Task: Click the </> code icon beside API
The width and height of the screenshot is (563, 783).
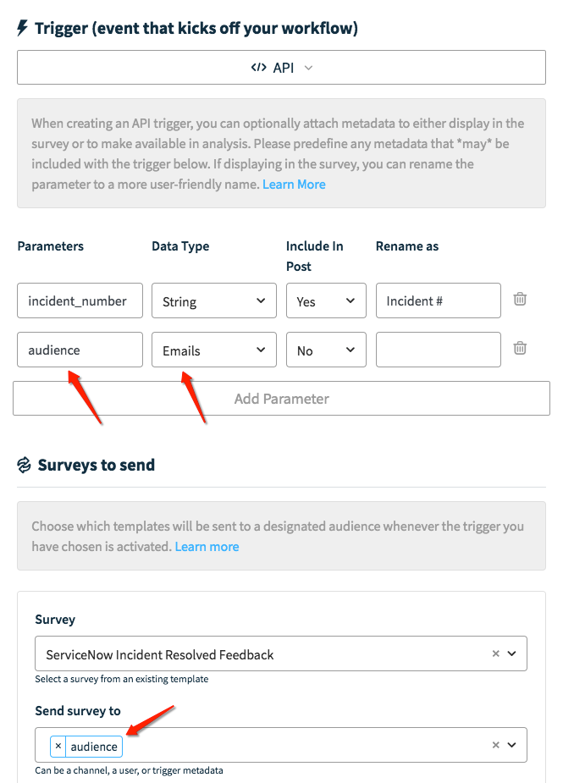Action: coord(258,67)
